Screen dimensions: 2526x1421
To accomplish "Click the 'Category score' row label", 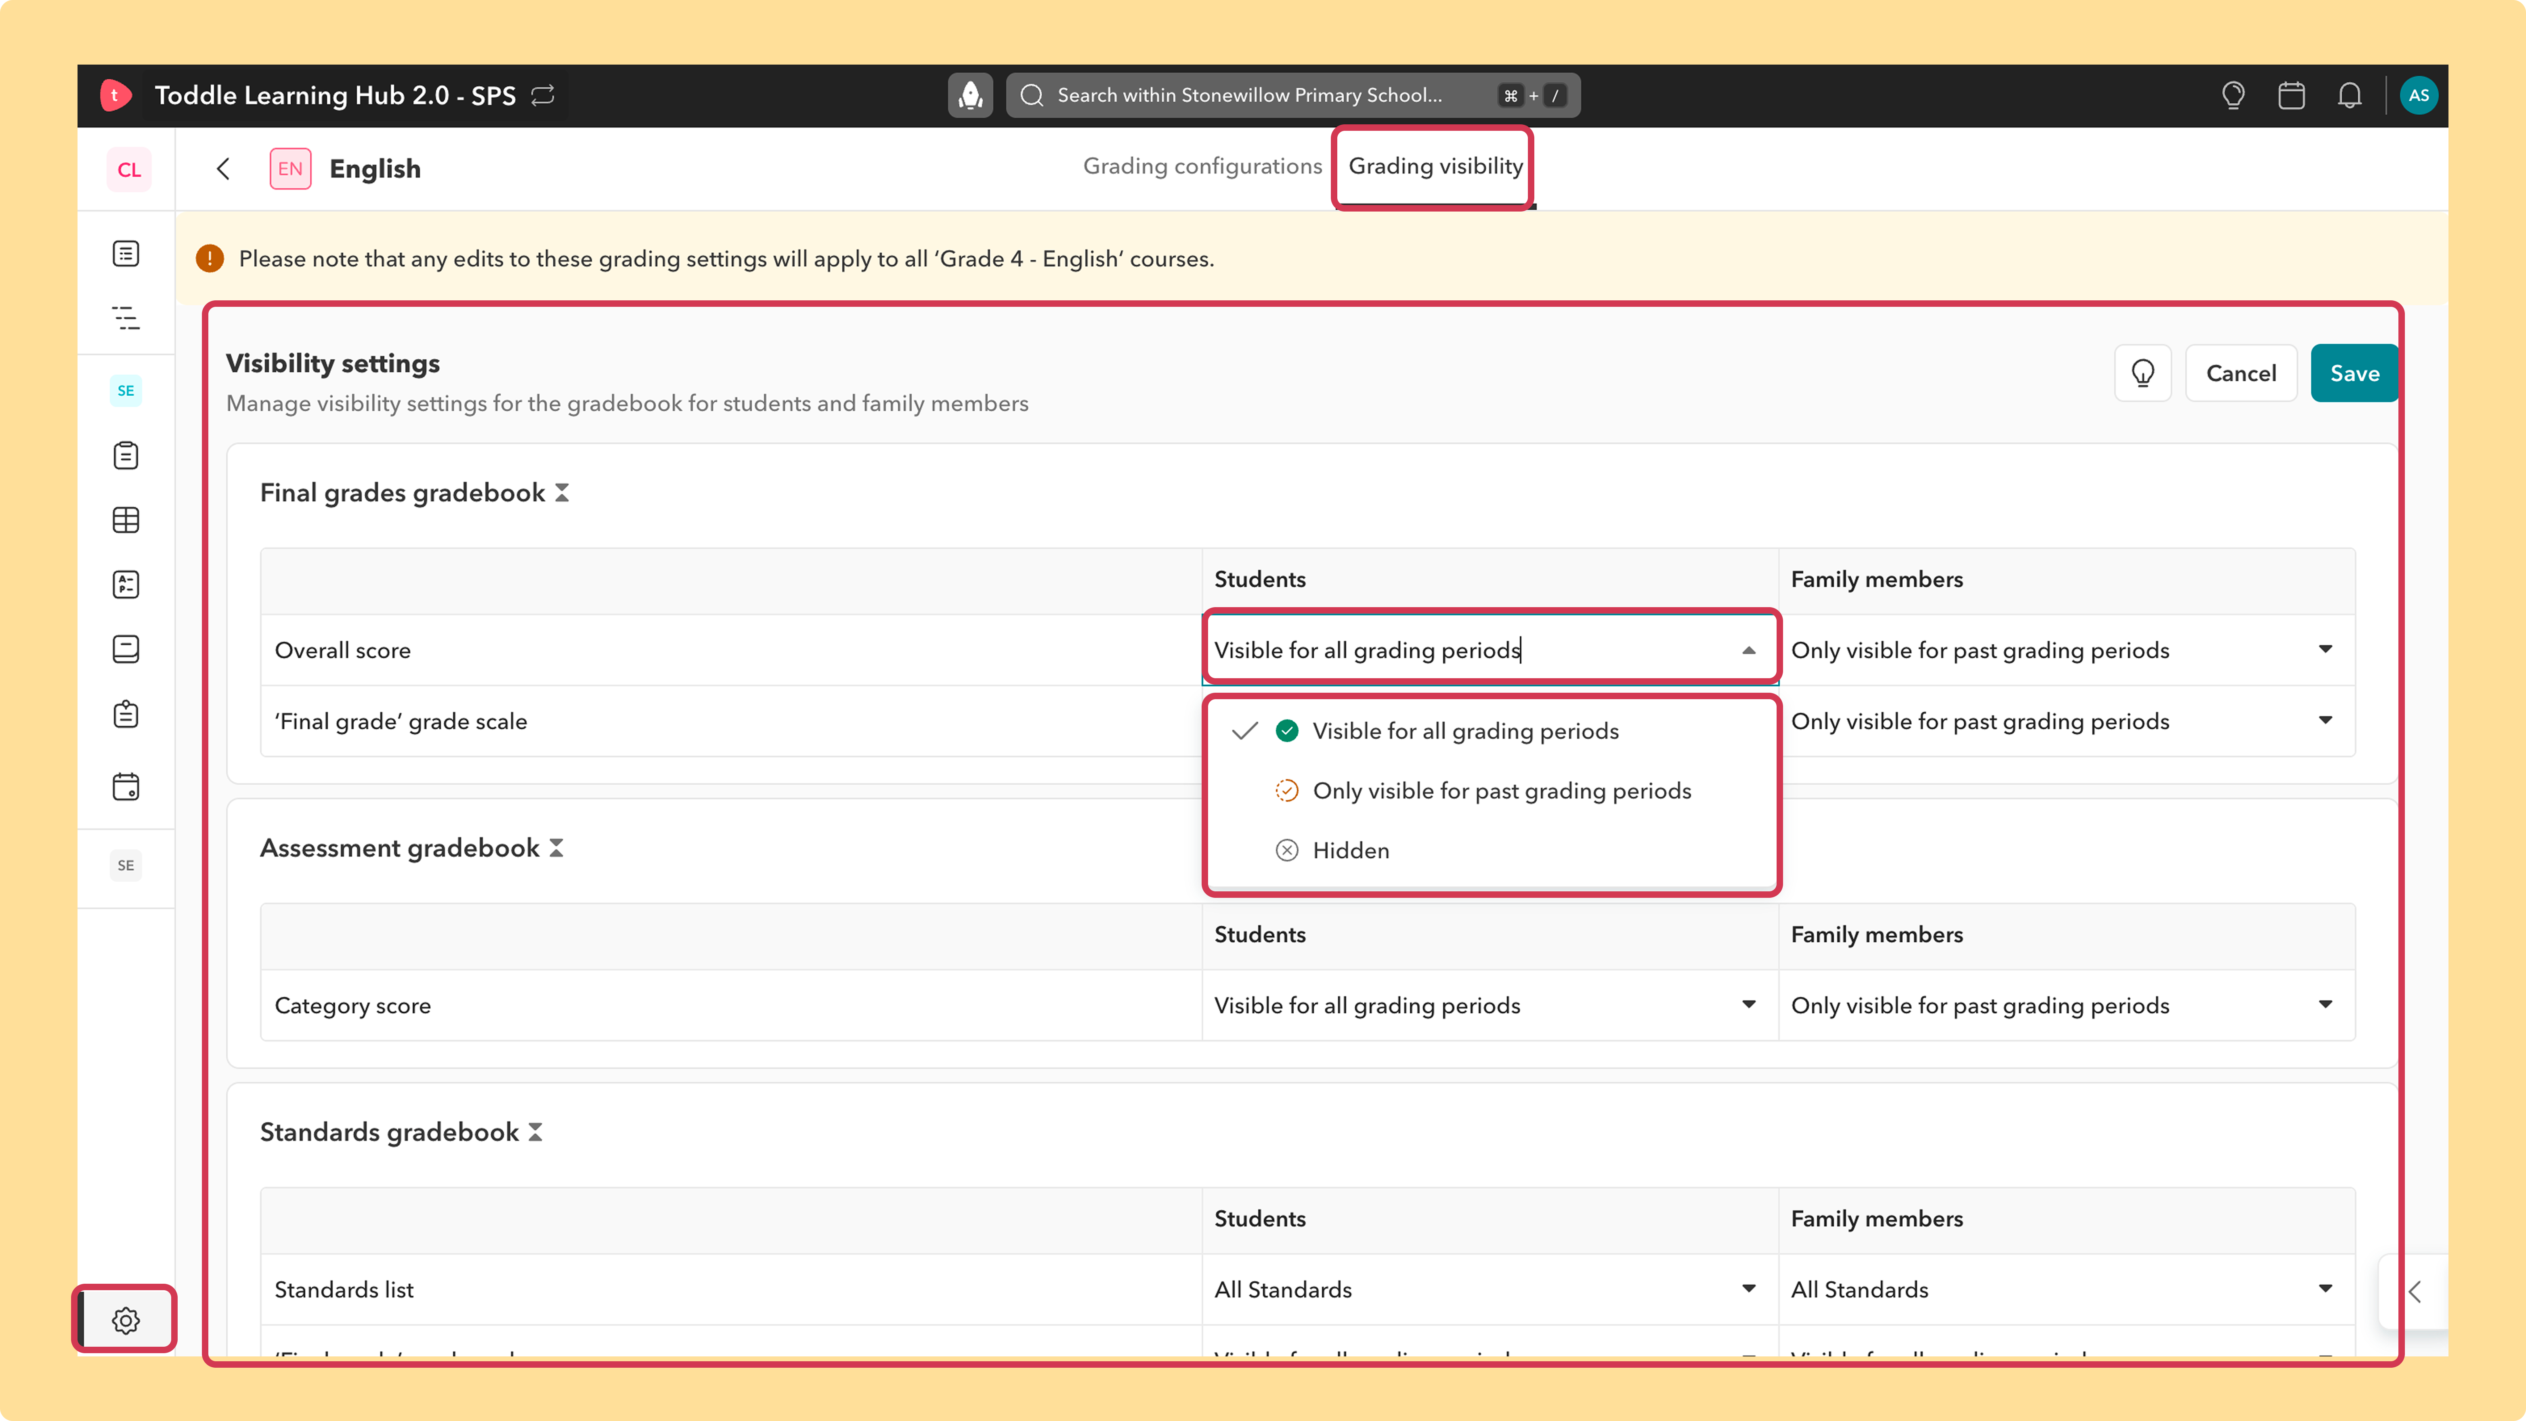I will [353, 1005].
